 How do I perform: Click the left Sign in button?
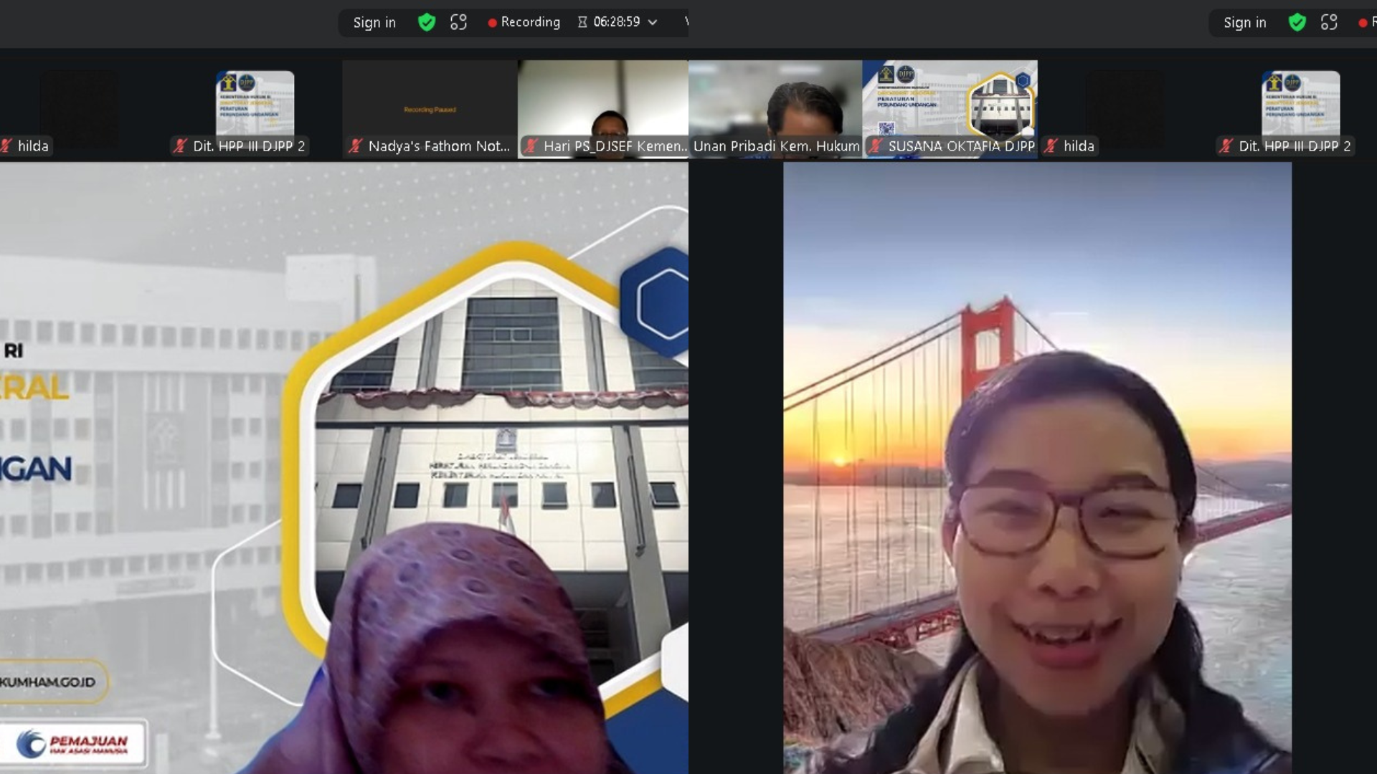(x=374, y=22)
